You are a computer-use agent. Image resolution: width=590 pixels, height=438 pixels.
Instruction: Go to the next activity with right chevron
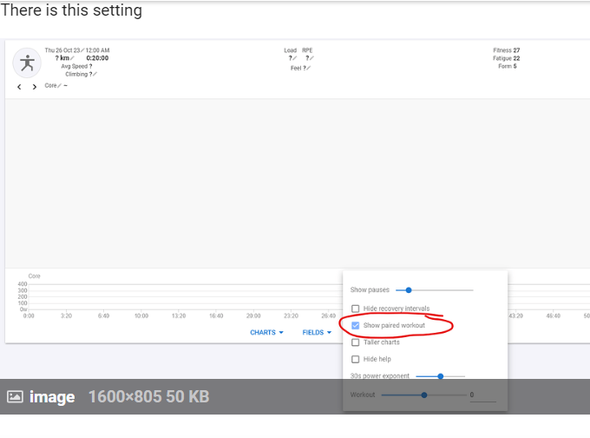click(35, 87)
